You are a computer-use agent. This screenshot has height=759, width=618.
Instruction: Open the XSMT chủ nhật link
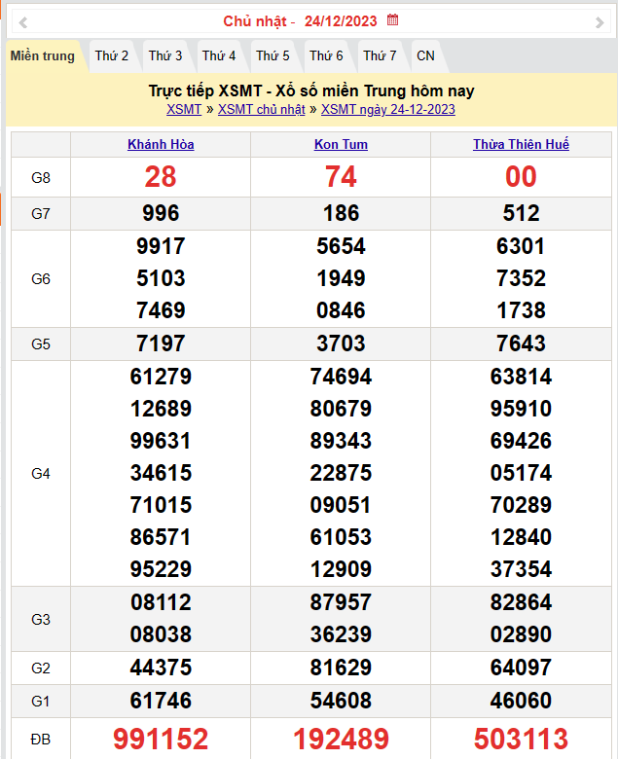coord(262,109)
